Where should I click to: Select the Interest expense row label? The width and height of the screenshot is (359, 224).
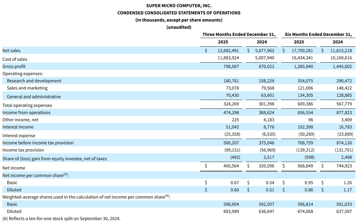pyautogui.click(x=19, y=136)
